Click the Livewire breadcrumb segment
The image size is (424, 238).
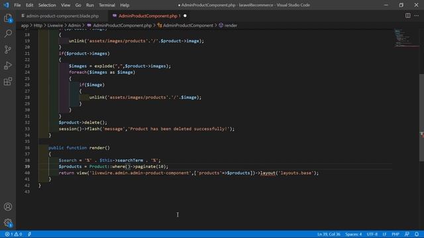55,25
